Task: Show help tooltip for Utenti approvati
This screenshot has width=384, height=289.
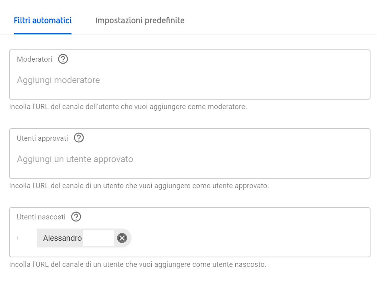Action: click(79, 138)
